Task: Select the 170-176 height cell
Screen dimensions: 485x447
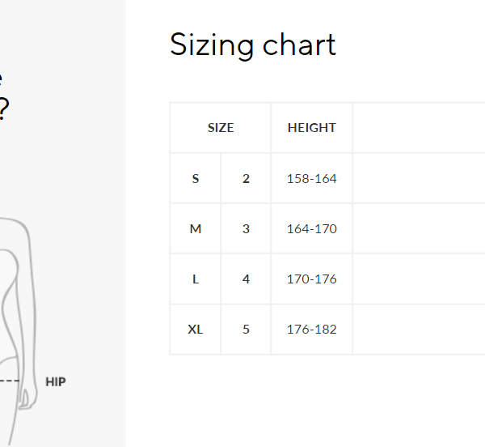Action: 311,279
